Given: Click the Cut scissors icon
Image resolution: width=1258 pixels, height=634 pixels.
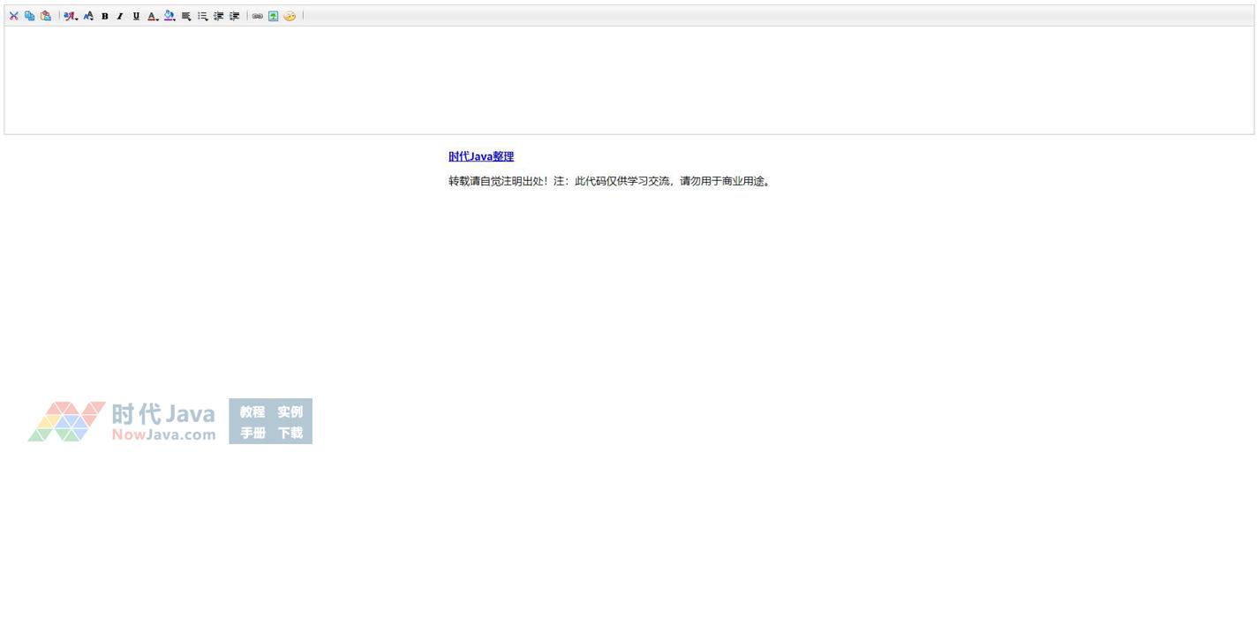Looking at the screenshot, I should pyautogui.click(x=13, y=16).
